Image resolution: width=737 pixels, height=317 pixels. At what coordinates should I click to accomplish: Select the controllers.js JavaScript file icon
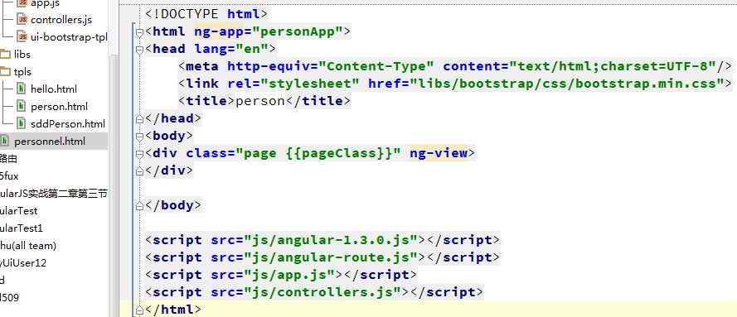click(22, 19)
